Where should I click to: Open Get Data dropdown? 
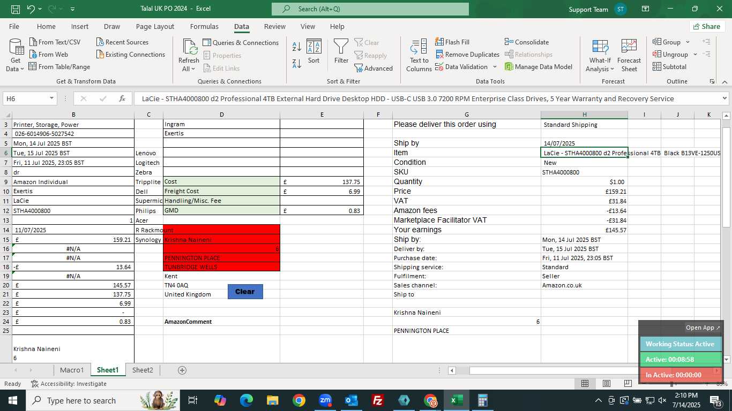(x=16, y=55)
